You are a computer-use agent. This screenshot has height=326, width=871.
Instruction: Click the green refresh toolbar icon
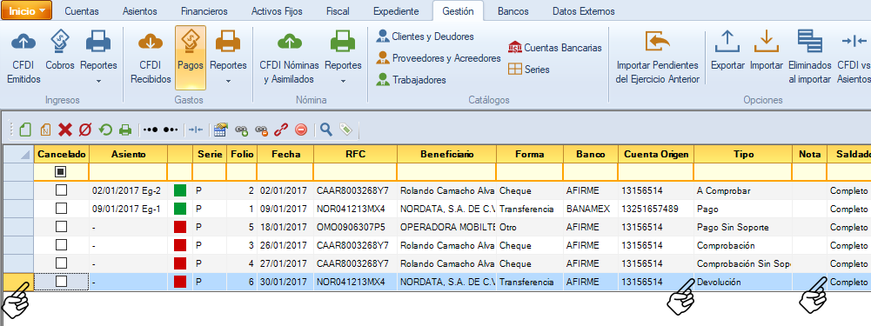[x=105, y=130]
